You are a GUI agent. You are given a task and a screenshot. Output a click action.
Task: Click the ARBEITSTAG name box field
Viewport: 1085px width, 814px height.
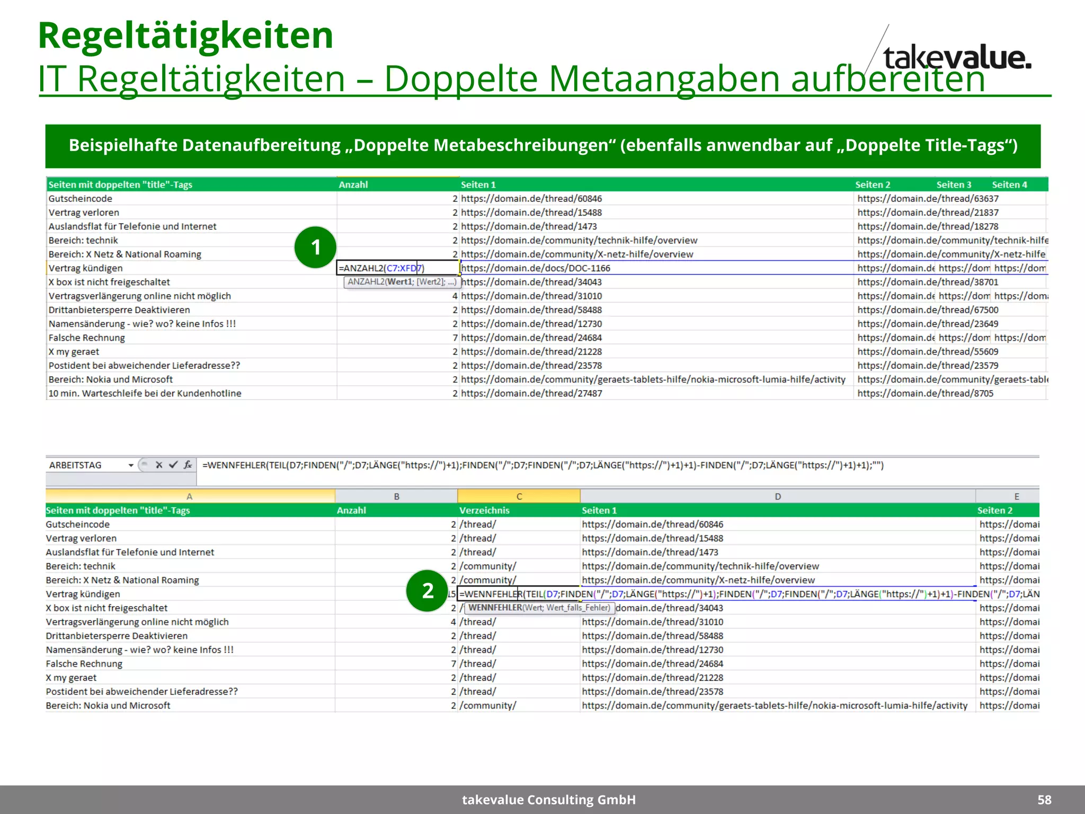tap(87, 465)
